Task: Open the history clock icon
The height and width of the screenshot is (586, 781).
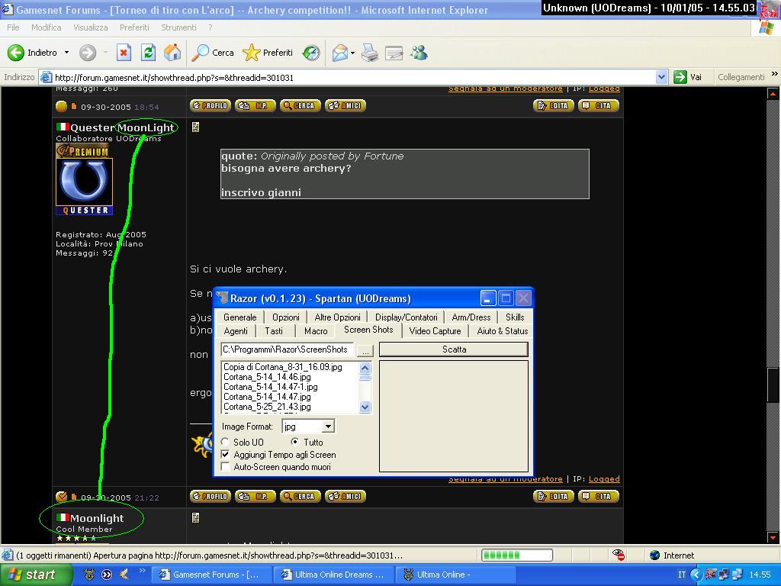Action: pyautogui.click(x=311, y=53)
